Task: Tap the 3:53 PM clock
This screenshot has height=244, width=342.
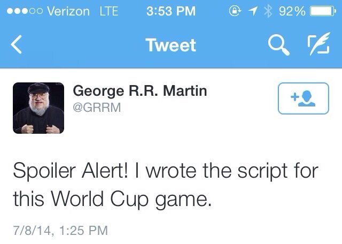Action: click(x=170, y=11)
